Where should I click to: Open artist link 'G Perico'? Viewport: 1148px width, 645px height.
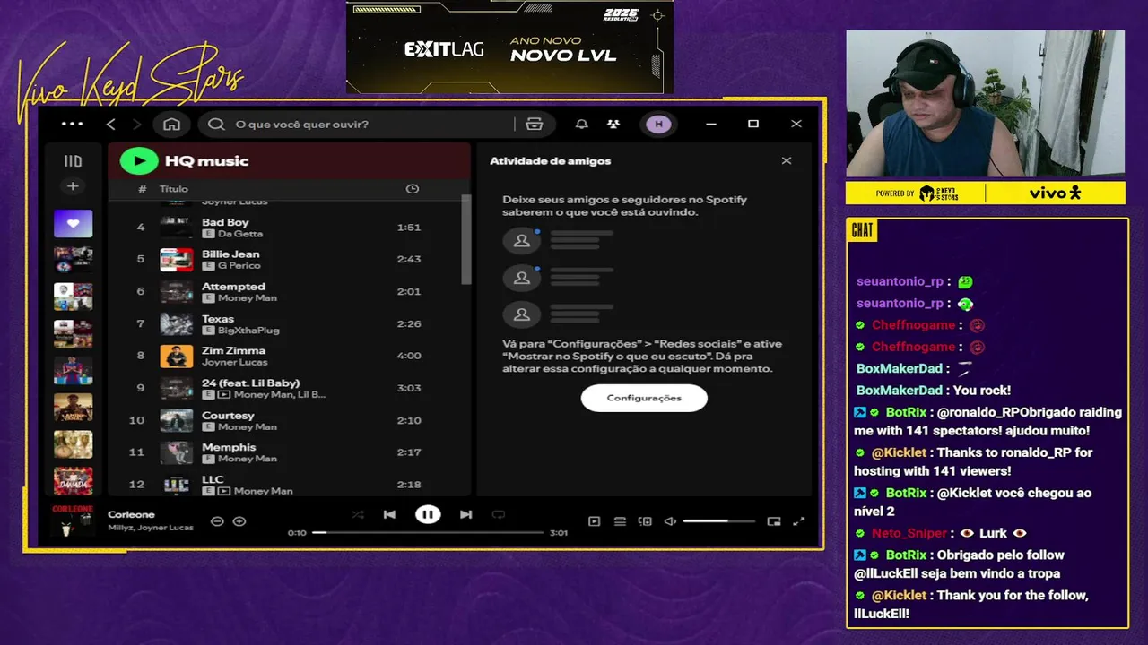point(239,266)
